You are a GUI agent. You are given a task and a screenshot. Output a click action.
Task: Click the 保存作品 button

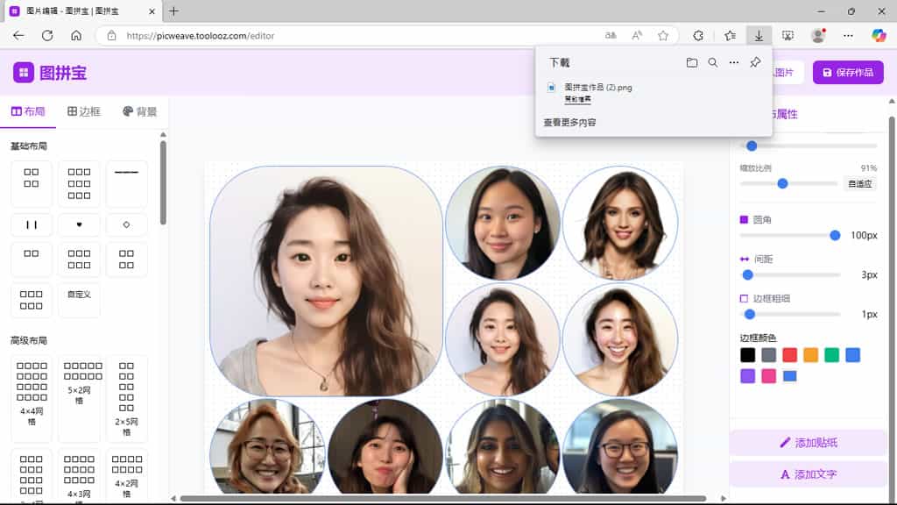848,73
